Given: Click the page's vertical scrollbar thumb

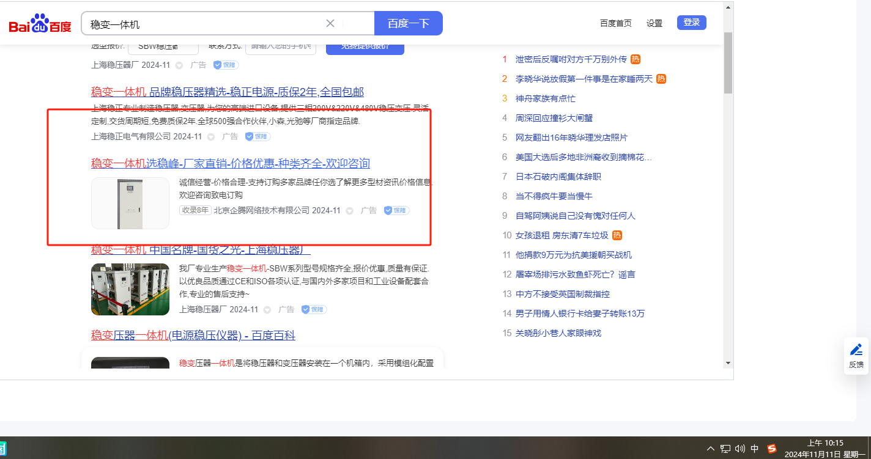Looking at the screenshot, I should [x=728, y=61].
